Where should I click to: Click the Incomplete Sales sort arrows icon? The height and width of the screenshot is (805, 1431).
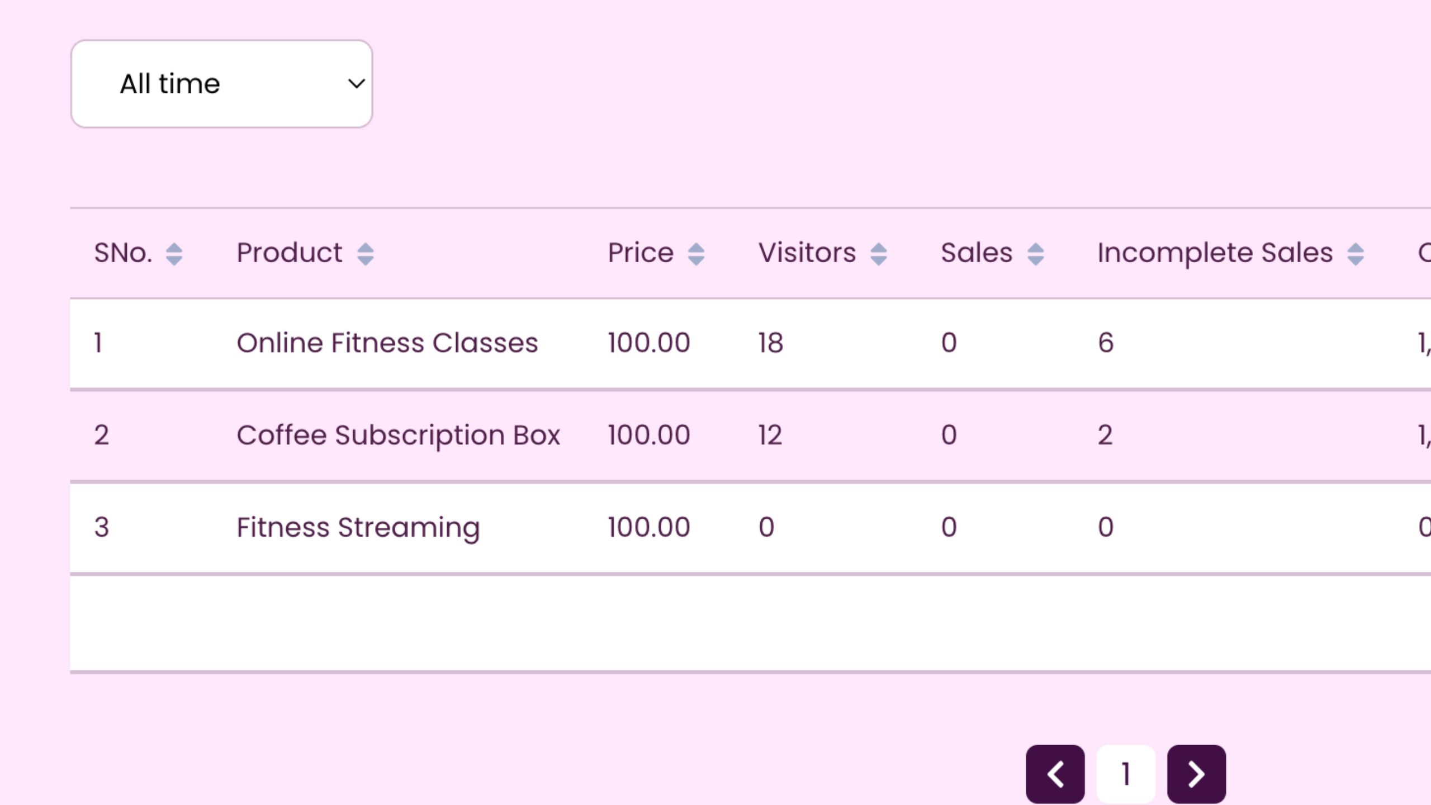coord(1355,254)
